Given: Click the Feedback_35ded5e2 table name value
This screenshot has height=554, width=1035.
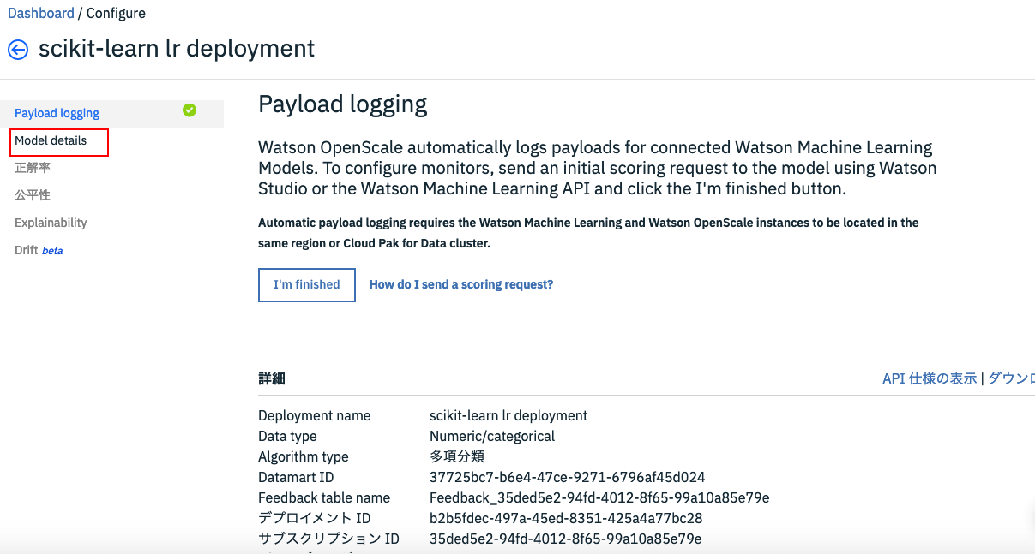Looking at the screenshot, I should [599, 497].
